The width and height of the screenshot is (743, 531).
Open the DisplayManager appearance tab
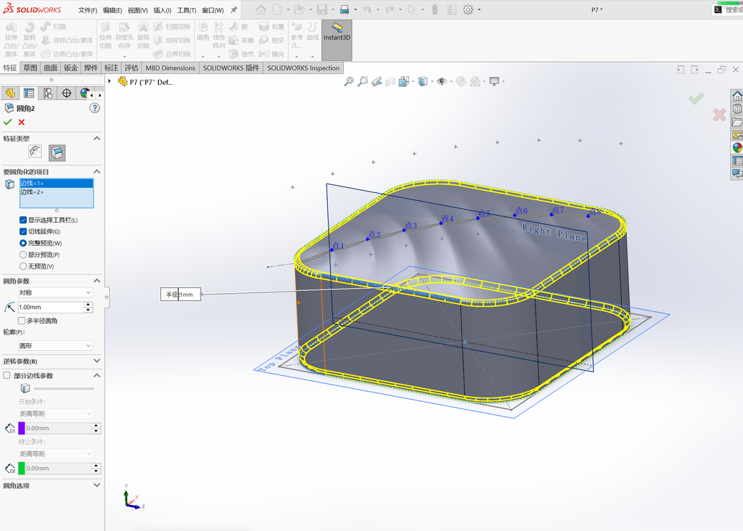[x=84, y=94]
